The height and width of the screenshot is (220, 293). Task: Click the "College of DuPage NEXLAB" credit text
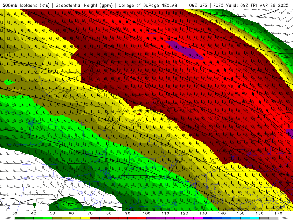148,5
